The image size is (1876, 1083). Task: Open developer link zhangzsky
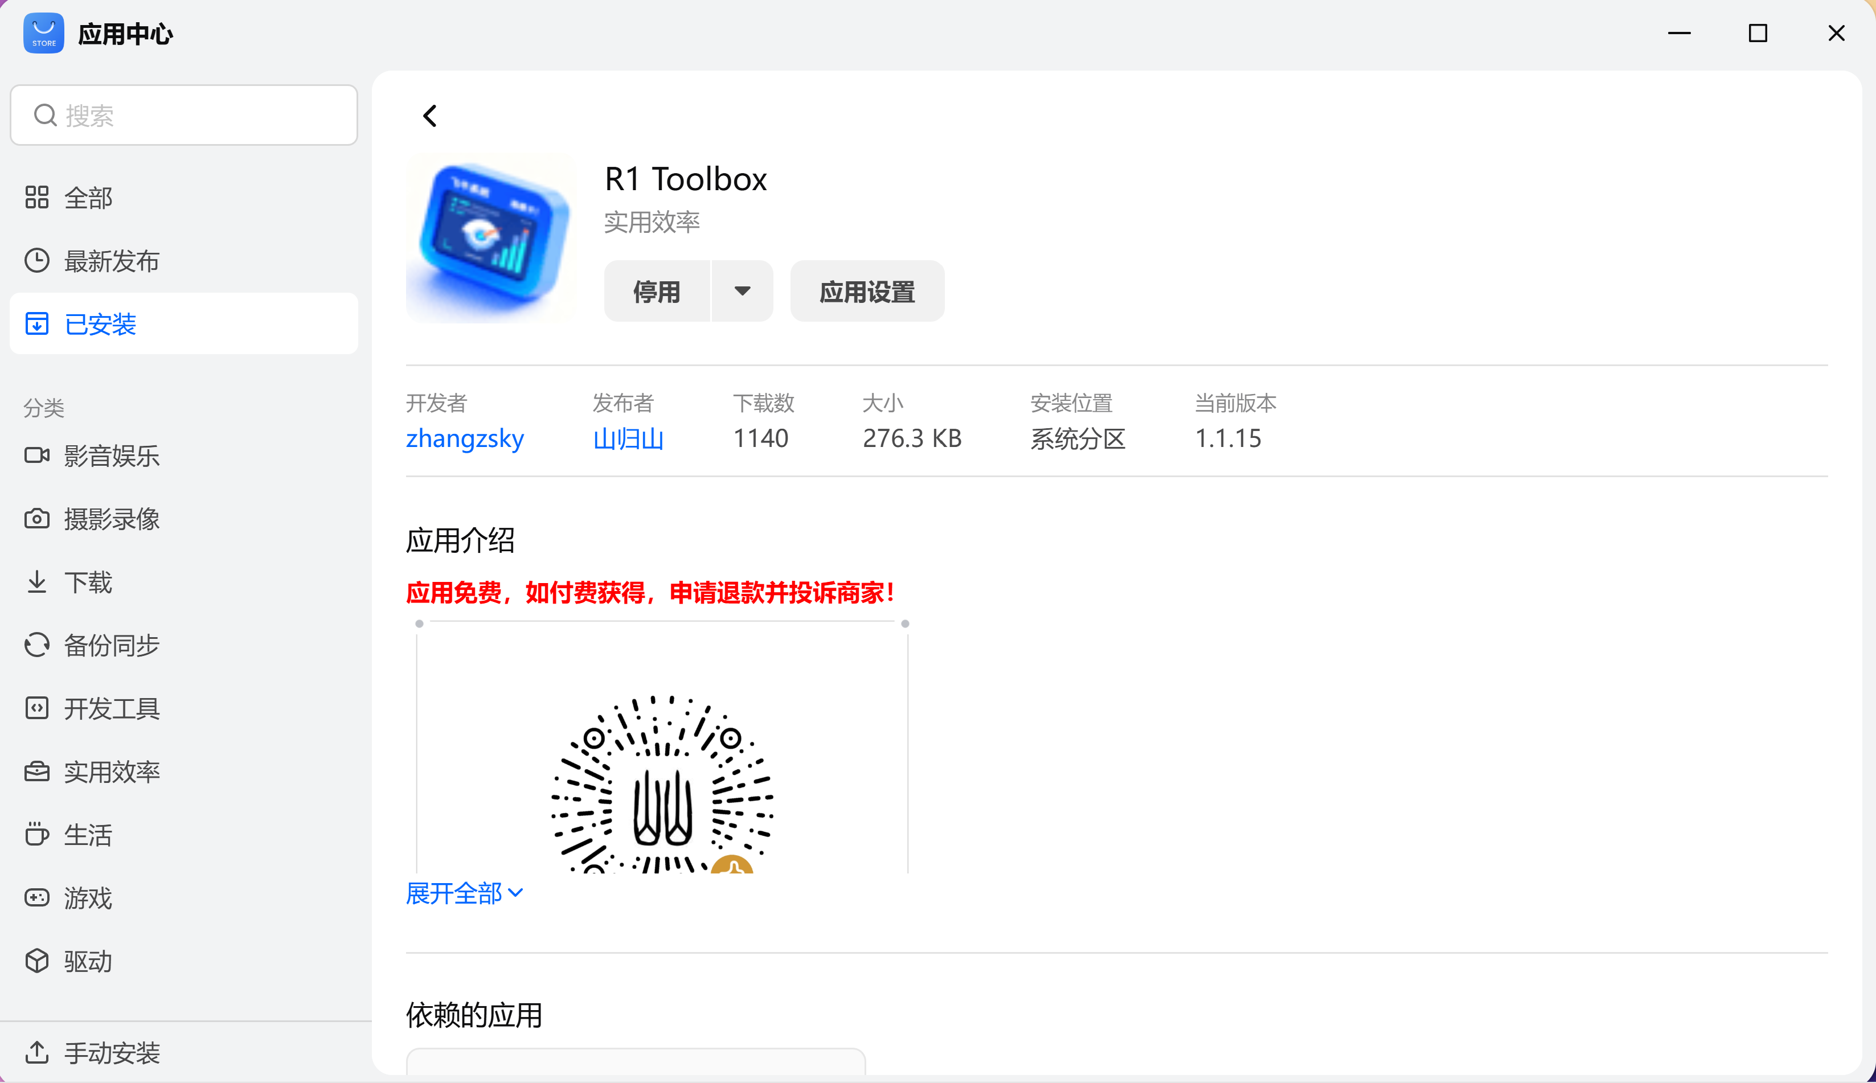(x=464, y=438)
